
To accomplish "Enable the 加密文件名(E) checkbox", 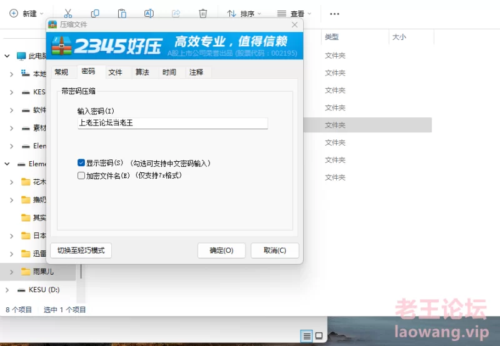I will [x=81, y=175].
